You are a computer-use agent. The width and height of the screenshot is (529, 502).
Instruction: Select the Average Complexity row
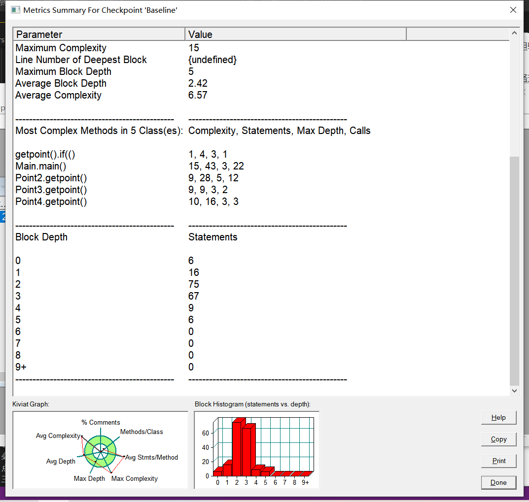pyautogui.click(x=261, y=95)
